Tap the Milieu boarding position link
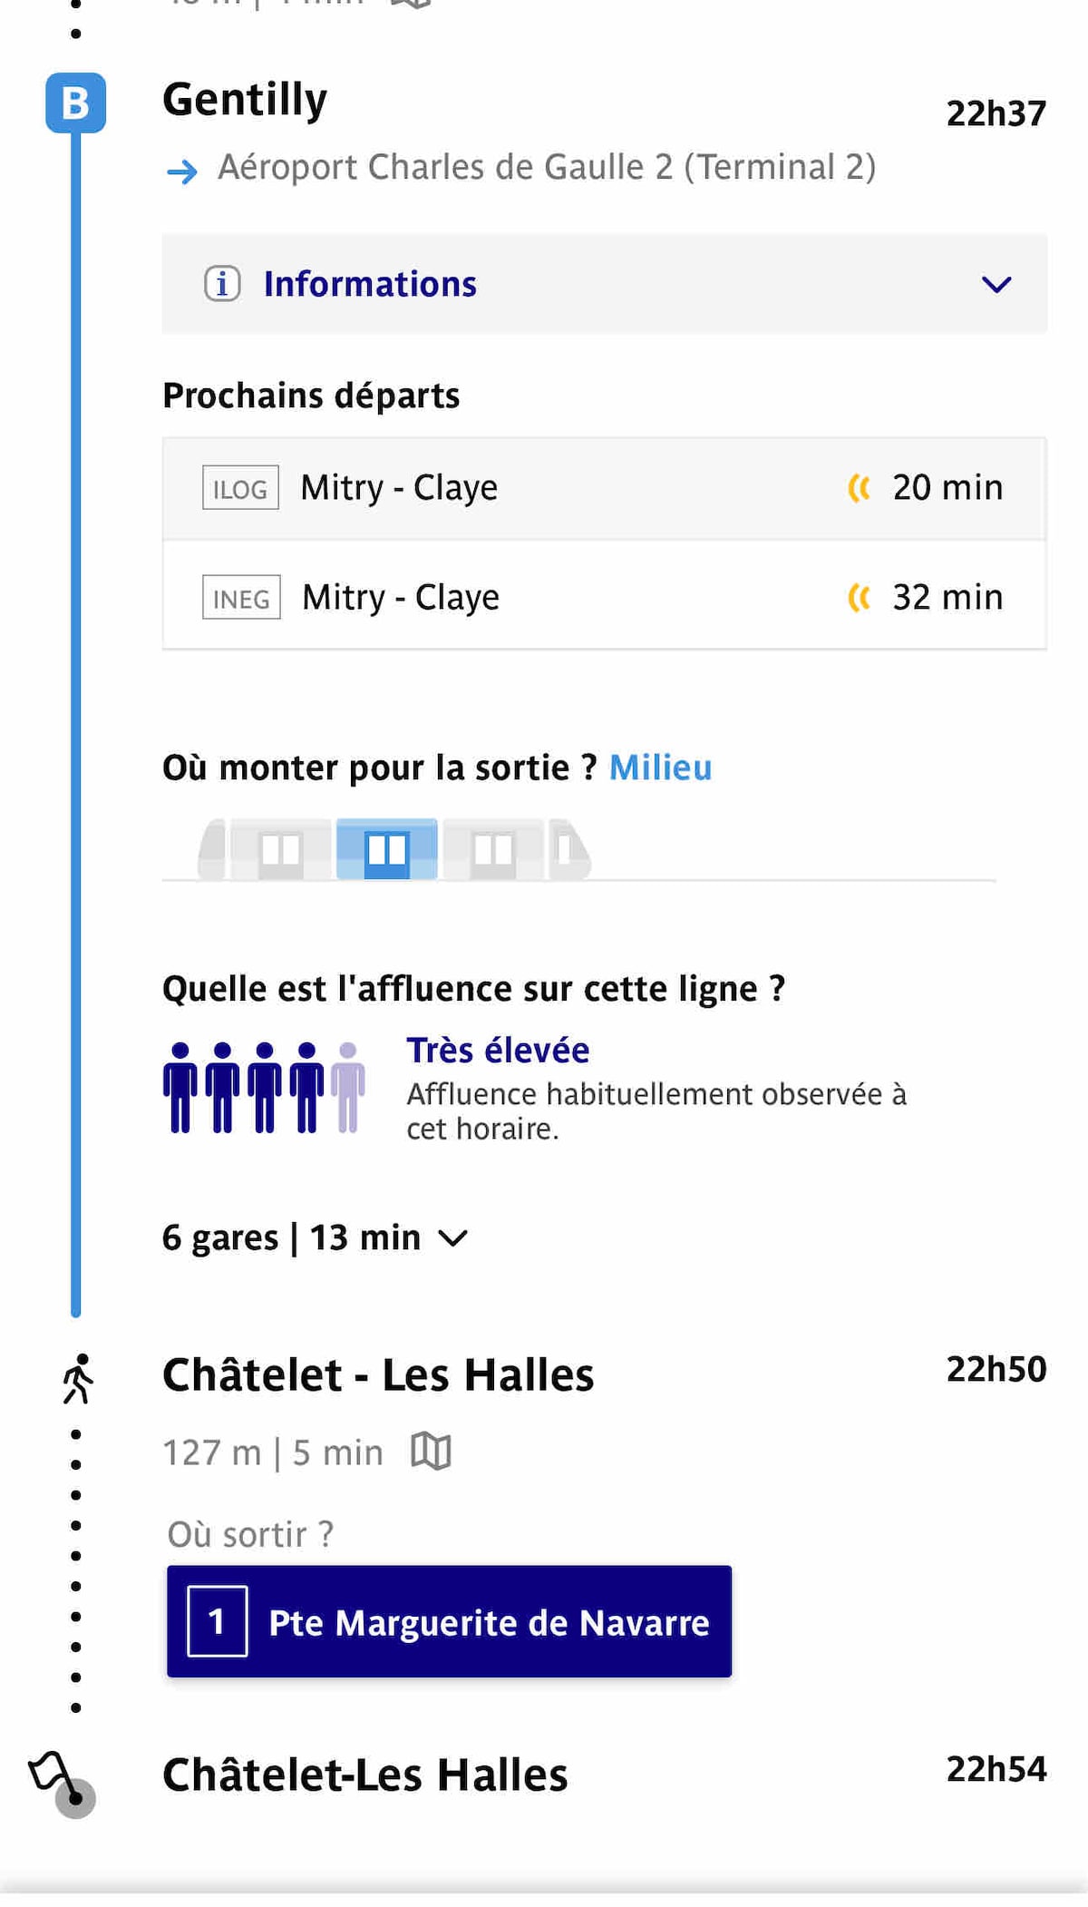The image size is (1088, 1907). [660, 768]
